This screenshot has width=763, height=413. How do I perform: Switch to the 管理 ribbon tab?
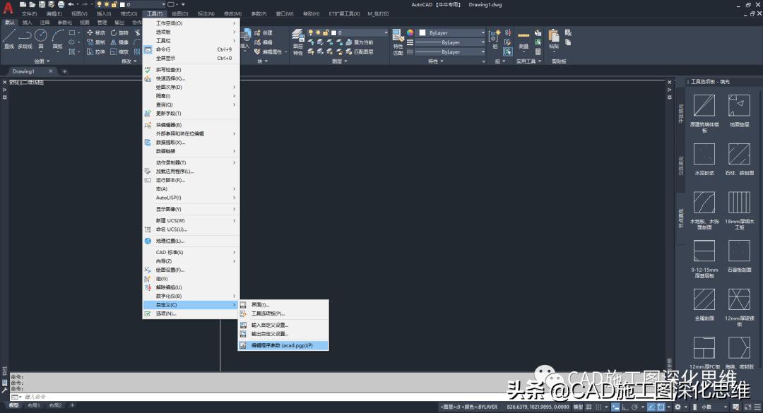(x=102, y=23)
